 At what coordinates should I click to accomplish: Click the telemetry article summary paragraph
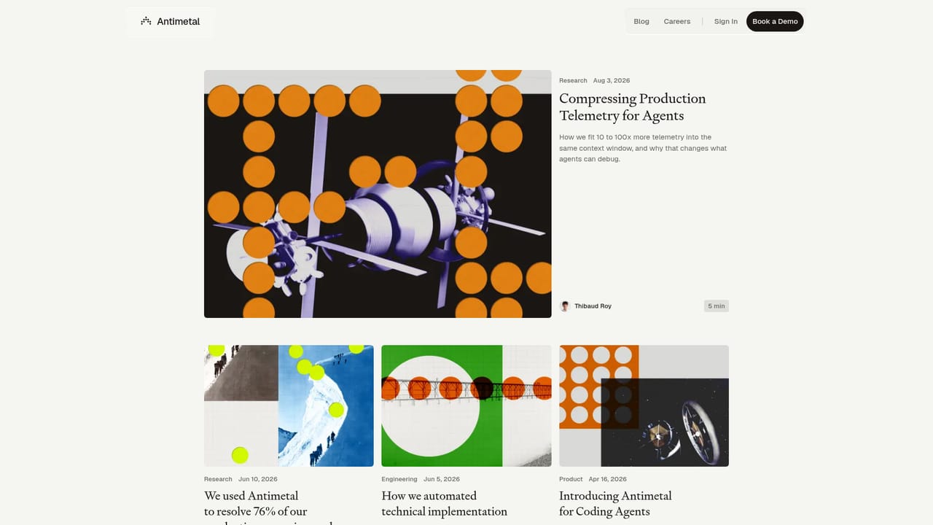pos(643,148)
